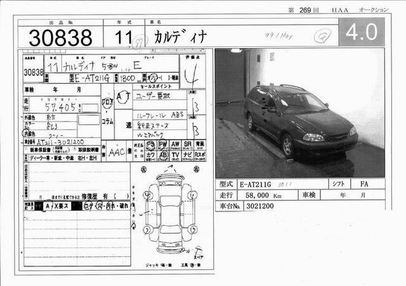This screenshot has height=286, width=406.
Task: Click the printed car name カルディナ
Action: (180, 37)
